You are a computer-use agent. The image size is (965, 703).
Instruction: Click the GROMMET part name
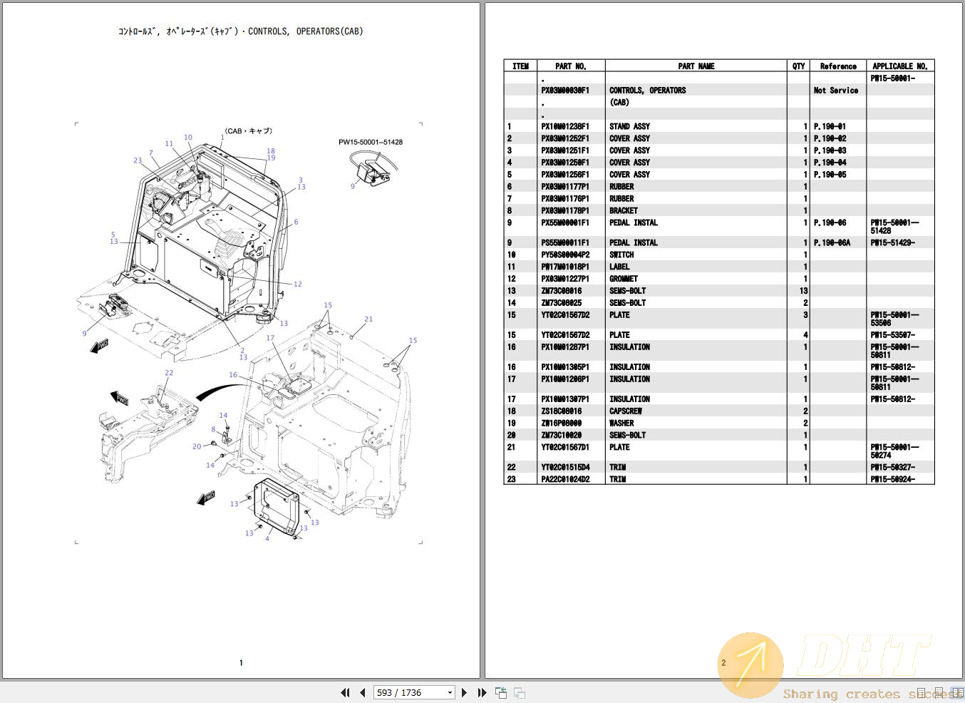tap(624, 279)
